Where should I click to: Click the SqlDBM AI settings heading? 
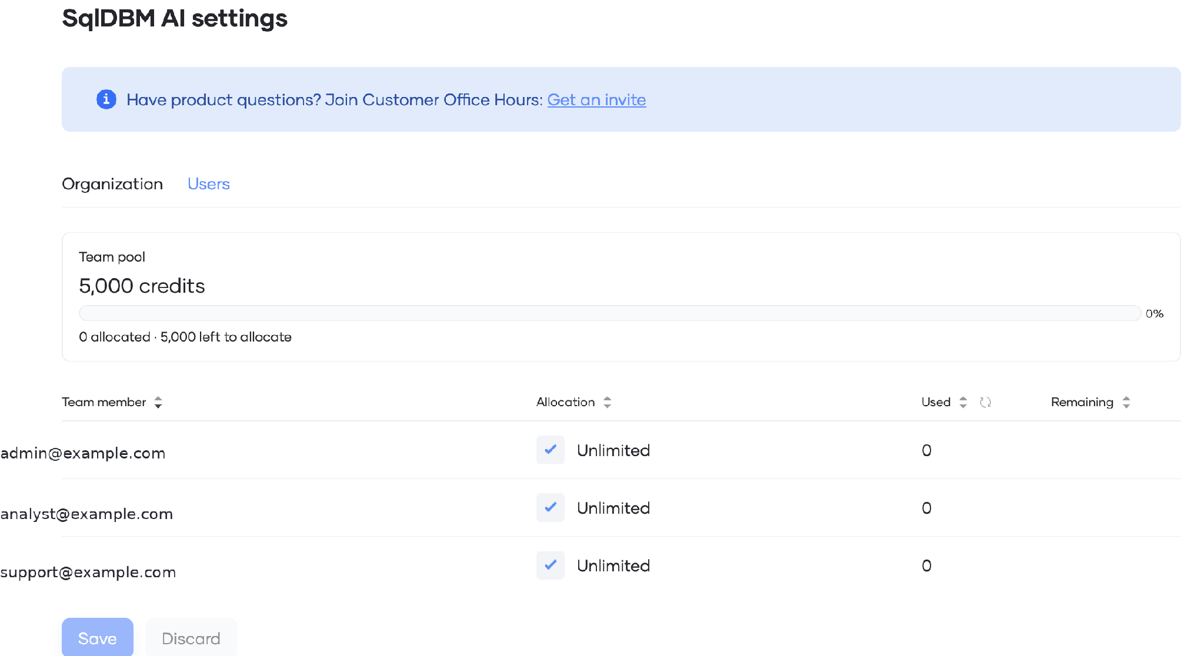point(175,18)
